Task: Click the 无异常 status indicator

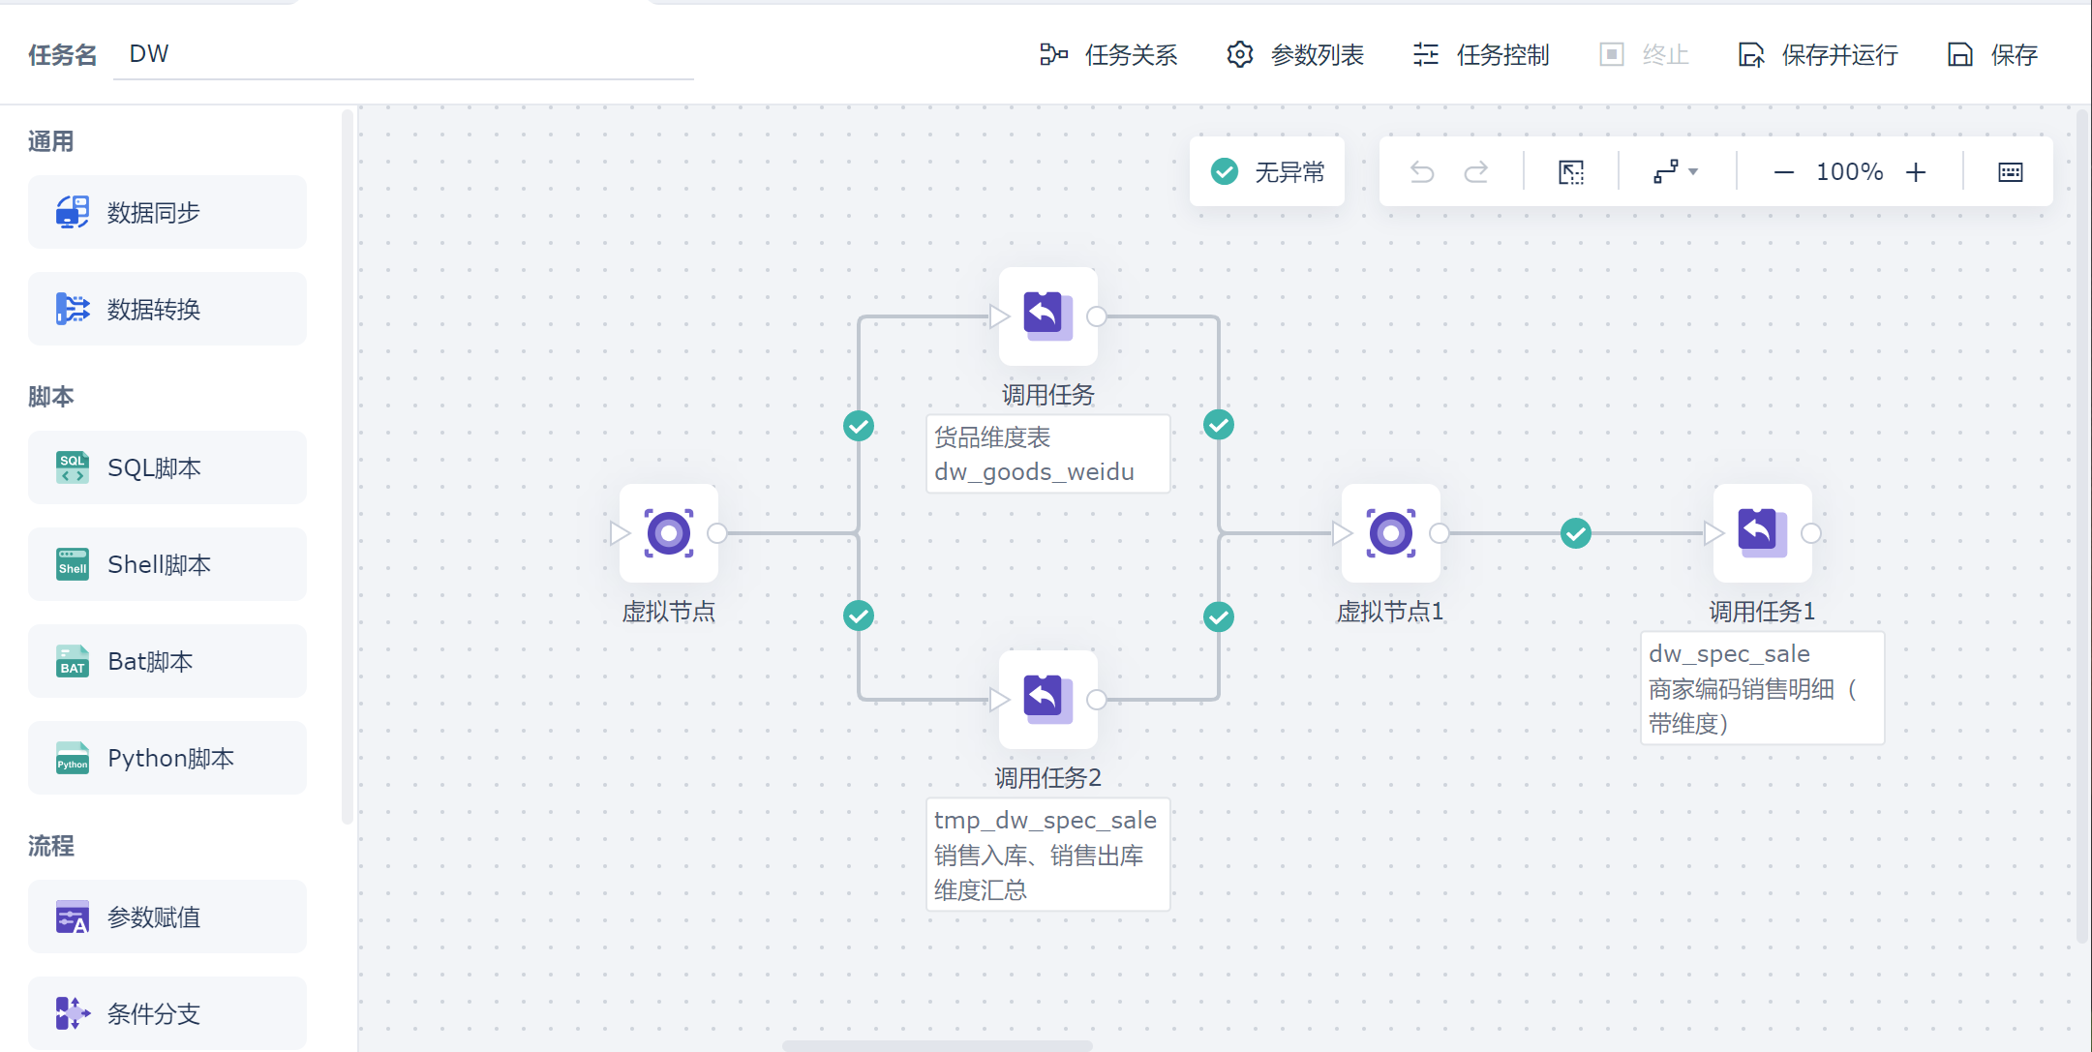Action: pos(1267,172)
